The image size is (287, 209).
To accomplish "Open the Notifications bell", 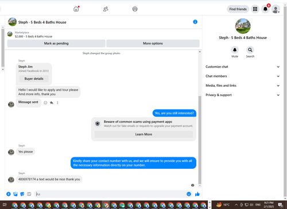I will pos(265,9).
